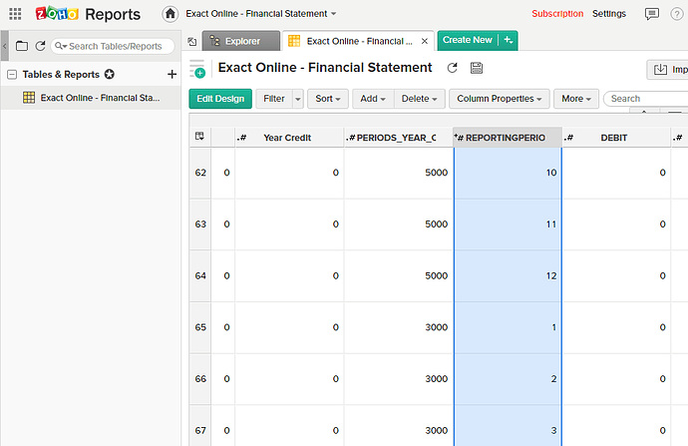Click the Import button
The image size is (688, 446).
pos(668,70)
